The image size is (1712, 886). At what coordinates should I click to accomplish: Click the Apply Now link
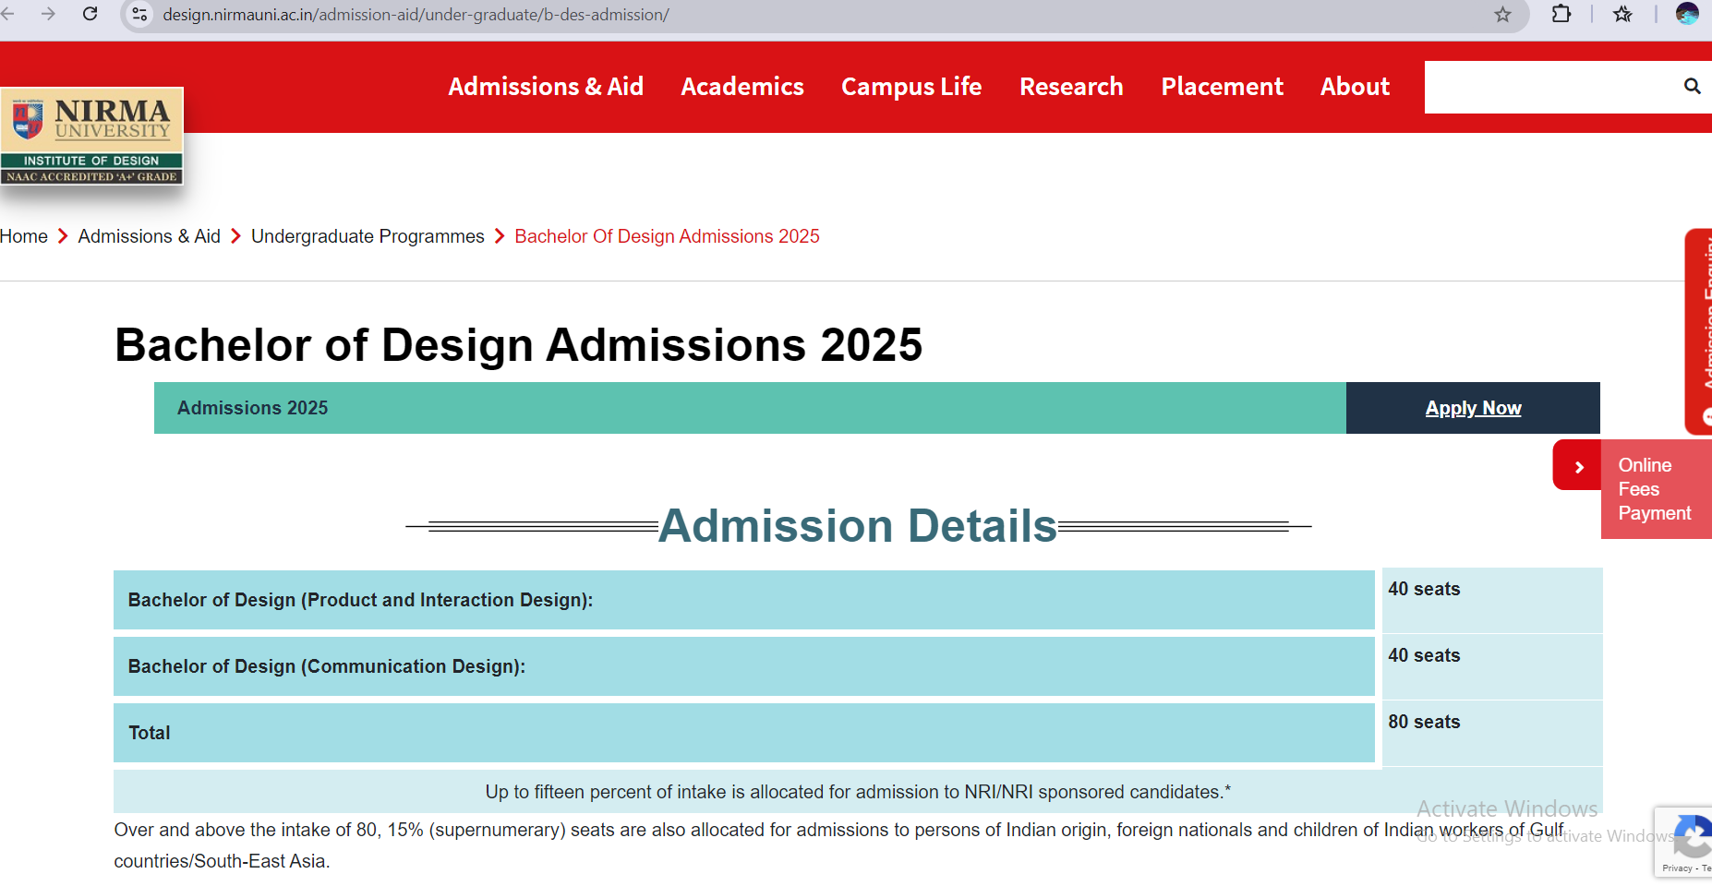(1472, 408)
